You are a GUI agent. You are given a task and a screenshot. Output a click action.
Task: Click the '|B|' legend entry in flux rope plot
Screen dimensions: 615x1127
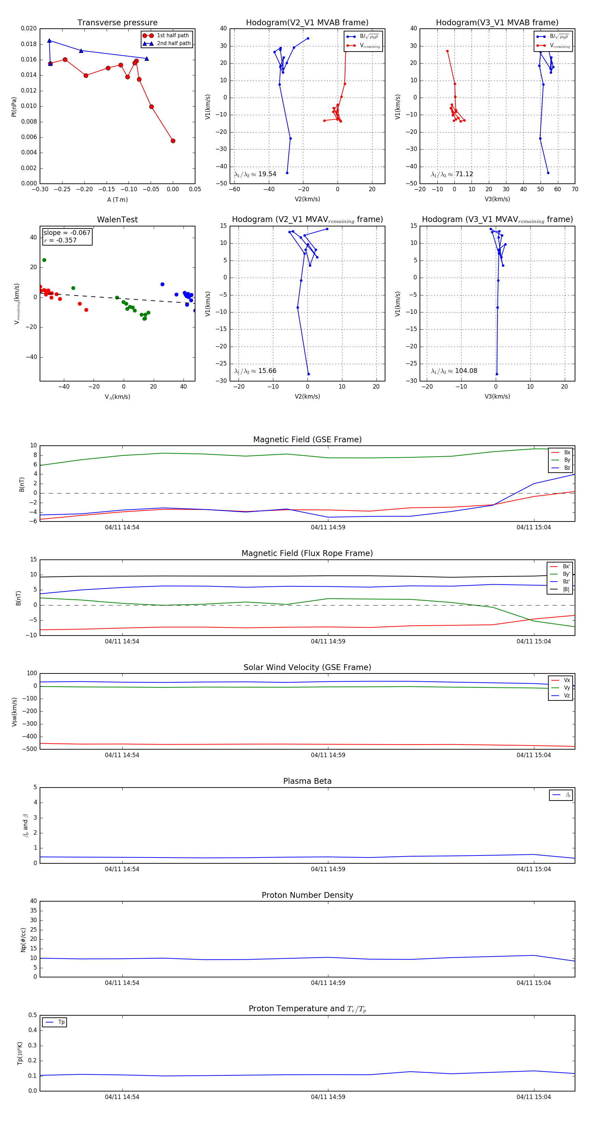pos(560,589)
